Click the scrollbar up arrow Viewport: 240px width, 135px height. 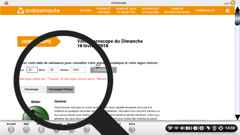pyautogui.click(x=237, y=9)
